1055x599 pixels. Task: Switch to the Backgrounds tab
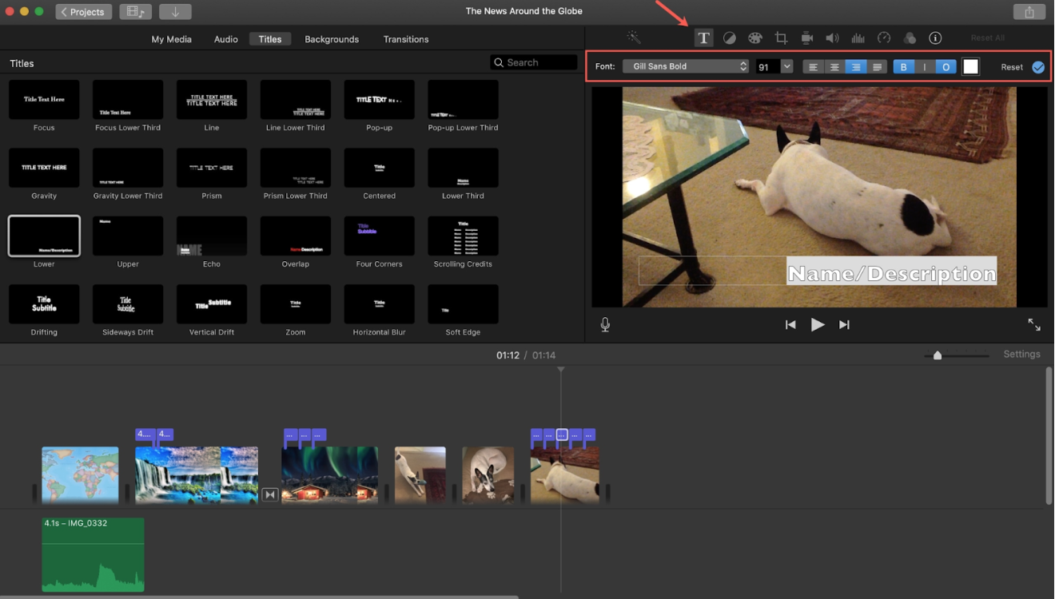(x=332, y=38)
